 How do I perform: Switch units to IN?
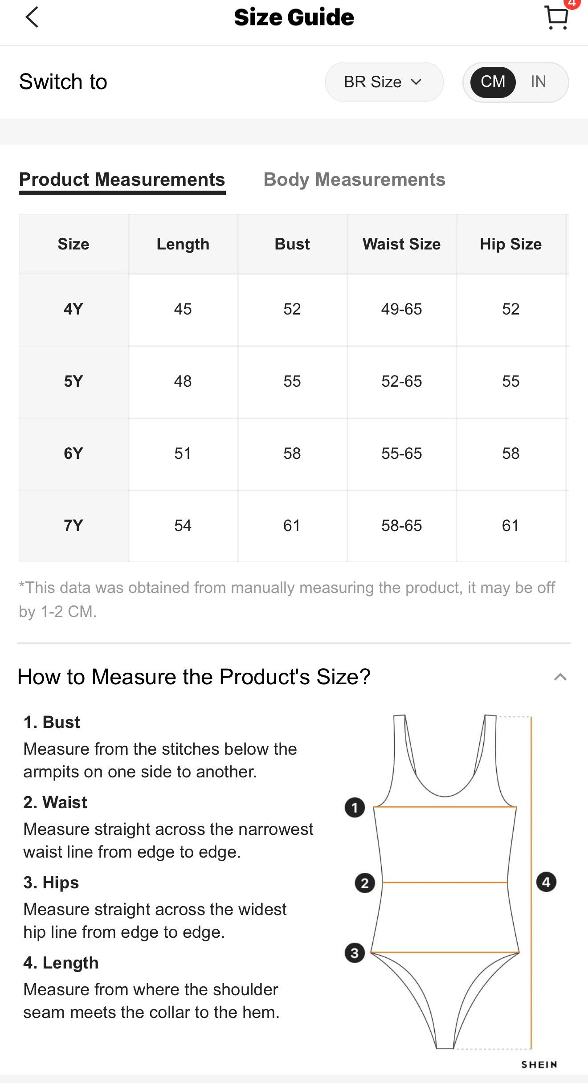click(x=538, y=82)
